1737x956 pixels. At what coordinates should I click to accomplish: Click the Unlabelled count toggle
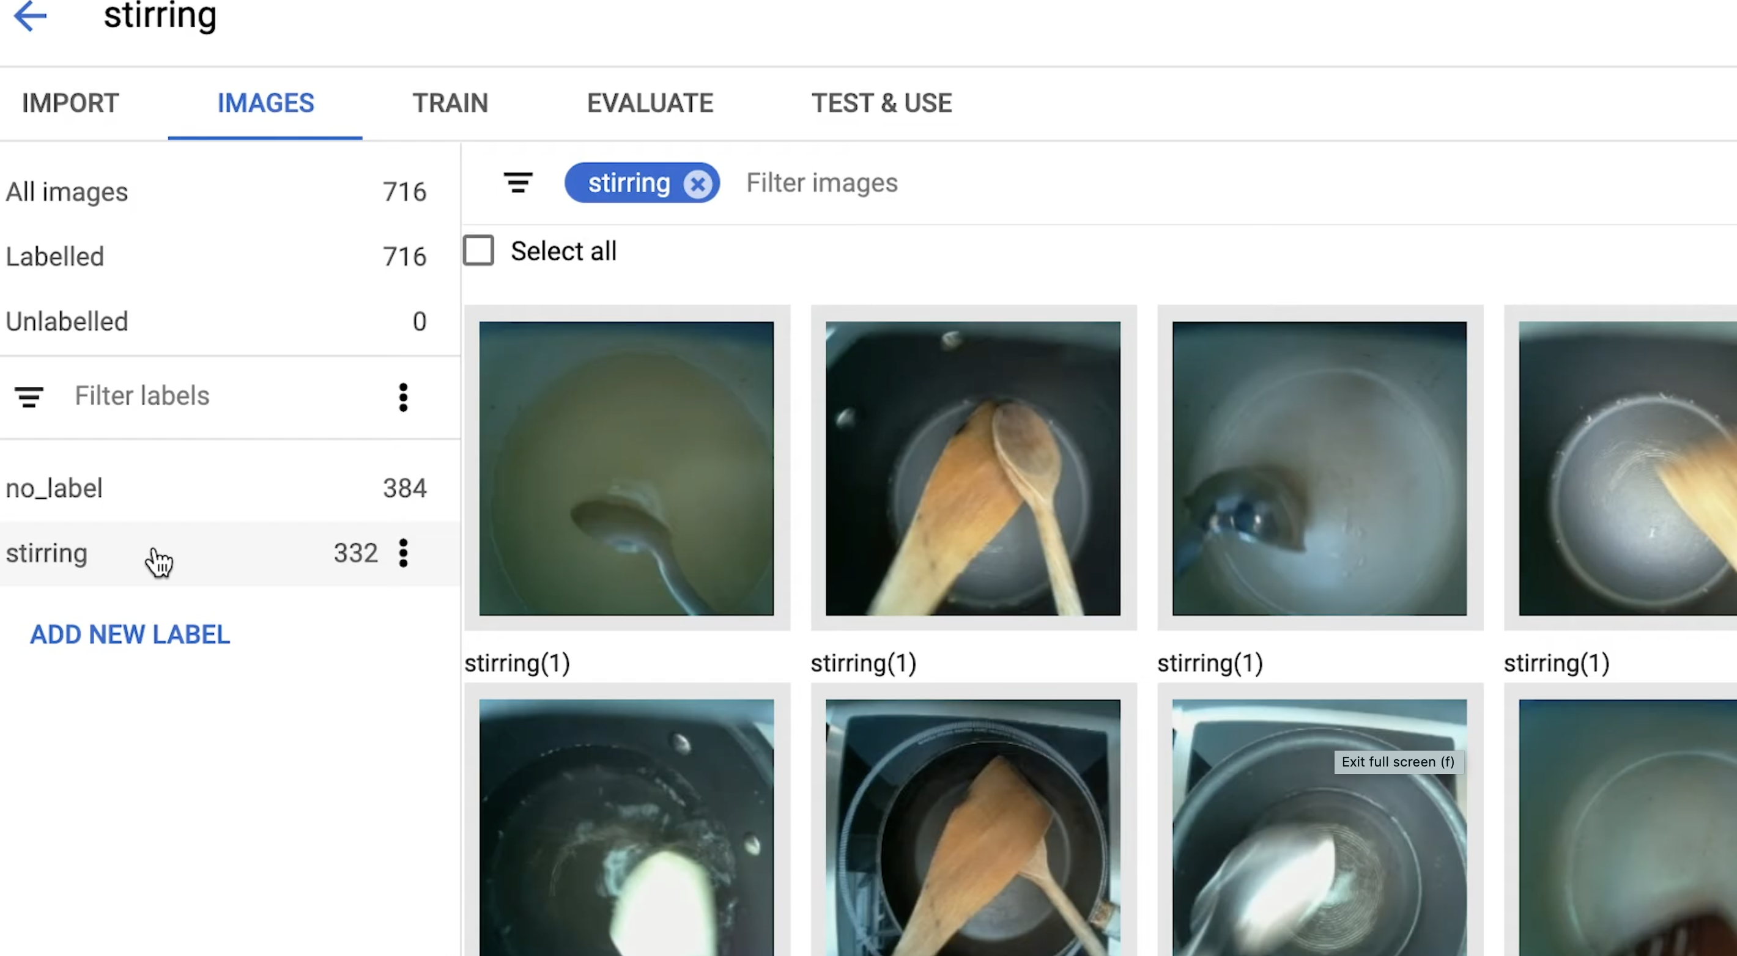[x=419, y=322]
